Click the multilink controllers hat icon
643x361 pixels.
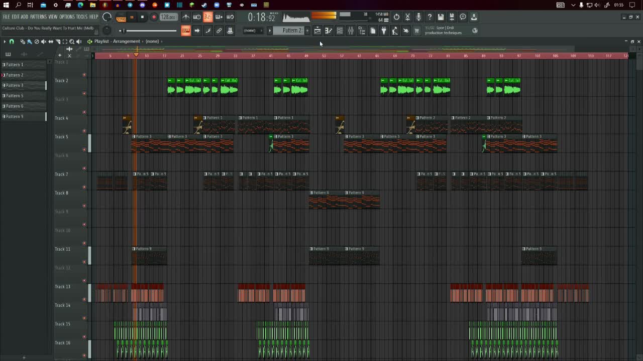click(230, 31)
